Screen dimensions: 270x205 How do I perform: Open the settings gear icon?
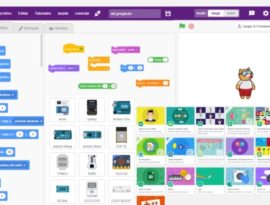pyautogui.click(x=265, y=13)
